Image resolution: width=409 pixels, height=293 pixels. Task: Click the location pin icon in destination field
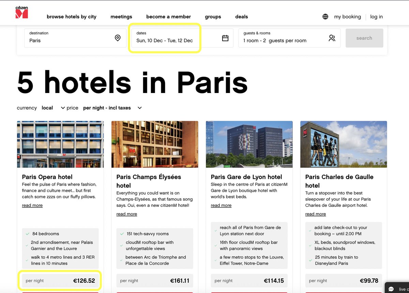[118, 38]
